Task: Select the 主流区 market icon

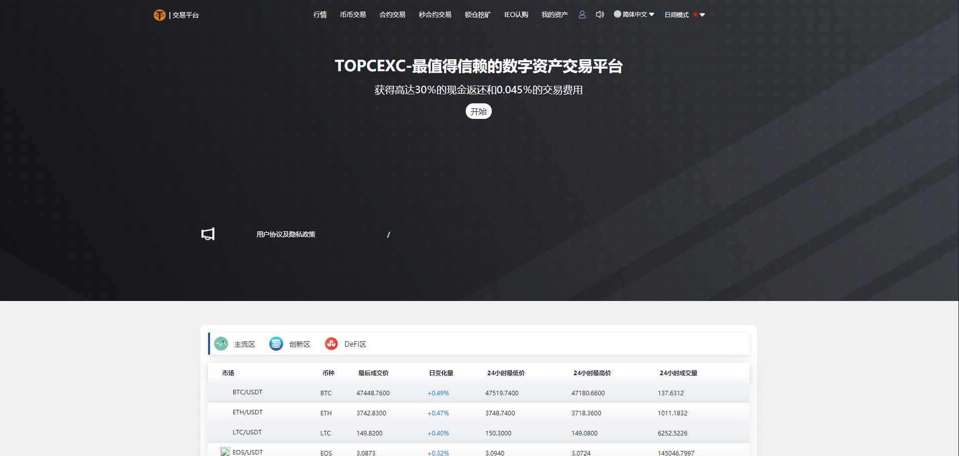Action: click(x=221, y=344)
